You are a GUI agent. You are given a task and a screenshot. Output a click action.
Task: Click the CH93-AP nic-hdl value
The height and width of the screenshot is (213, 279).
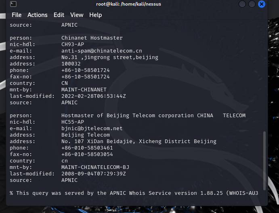(x=73, y=44)
